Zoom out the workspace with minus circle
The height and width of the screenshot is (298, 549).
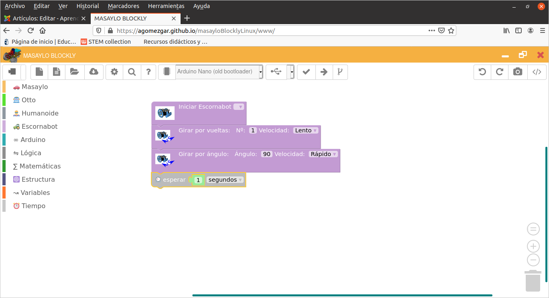[533, 260]
